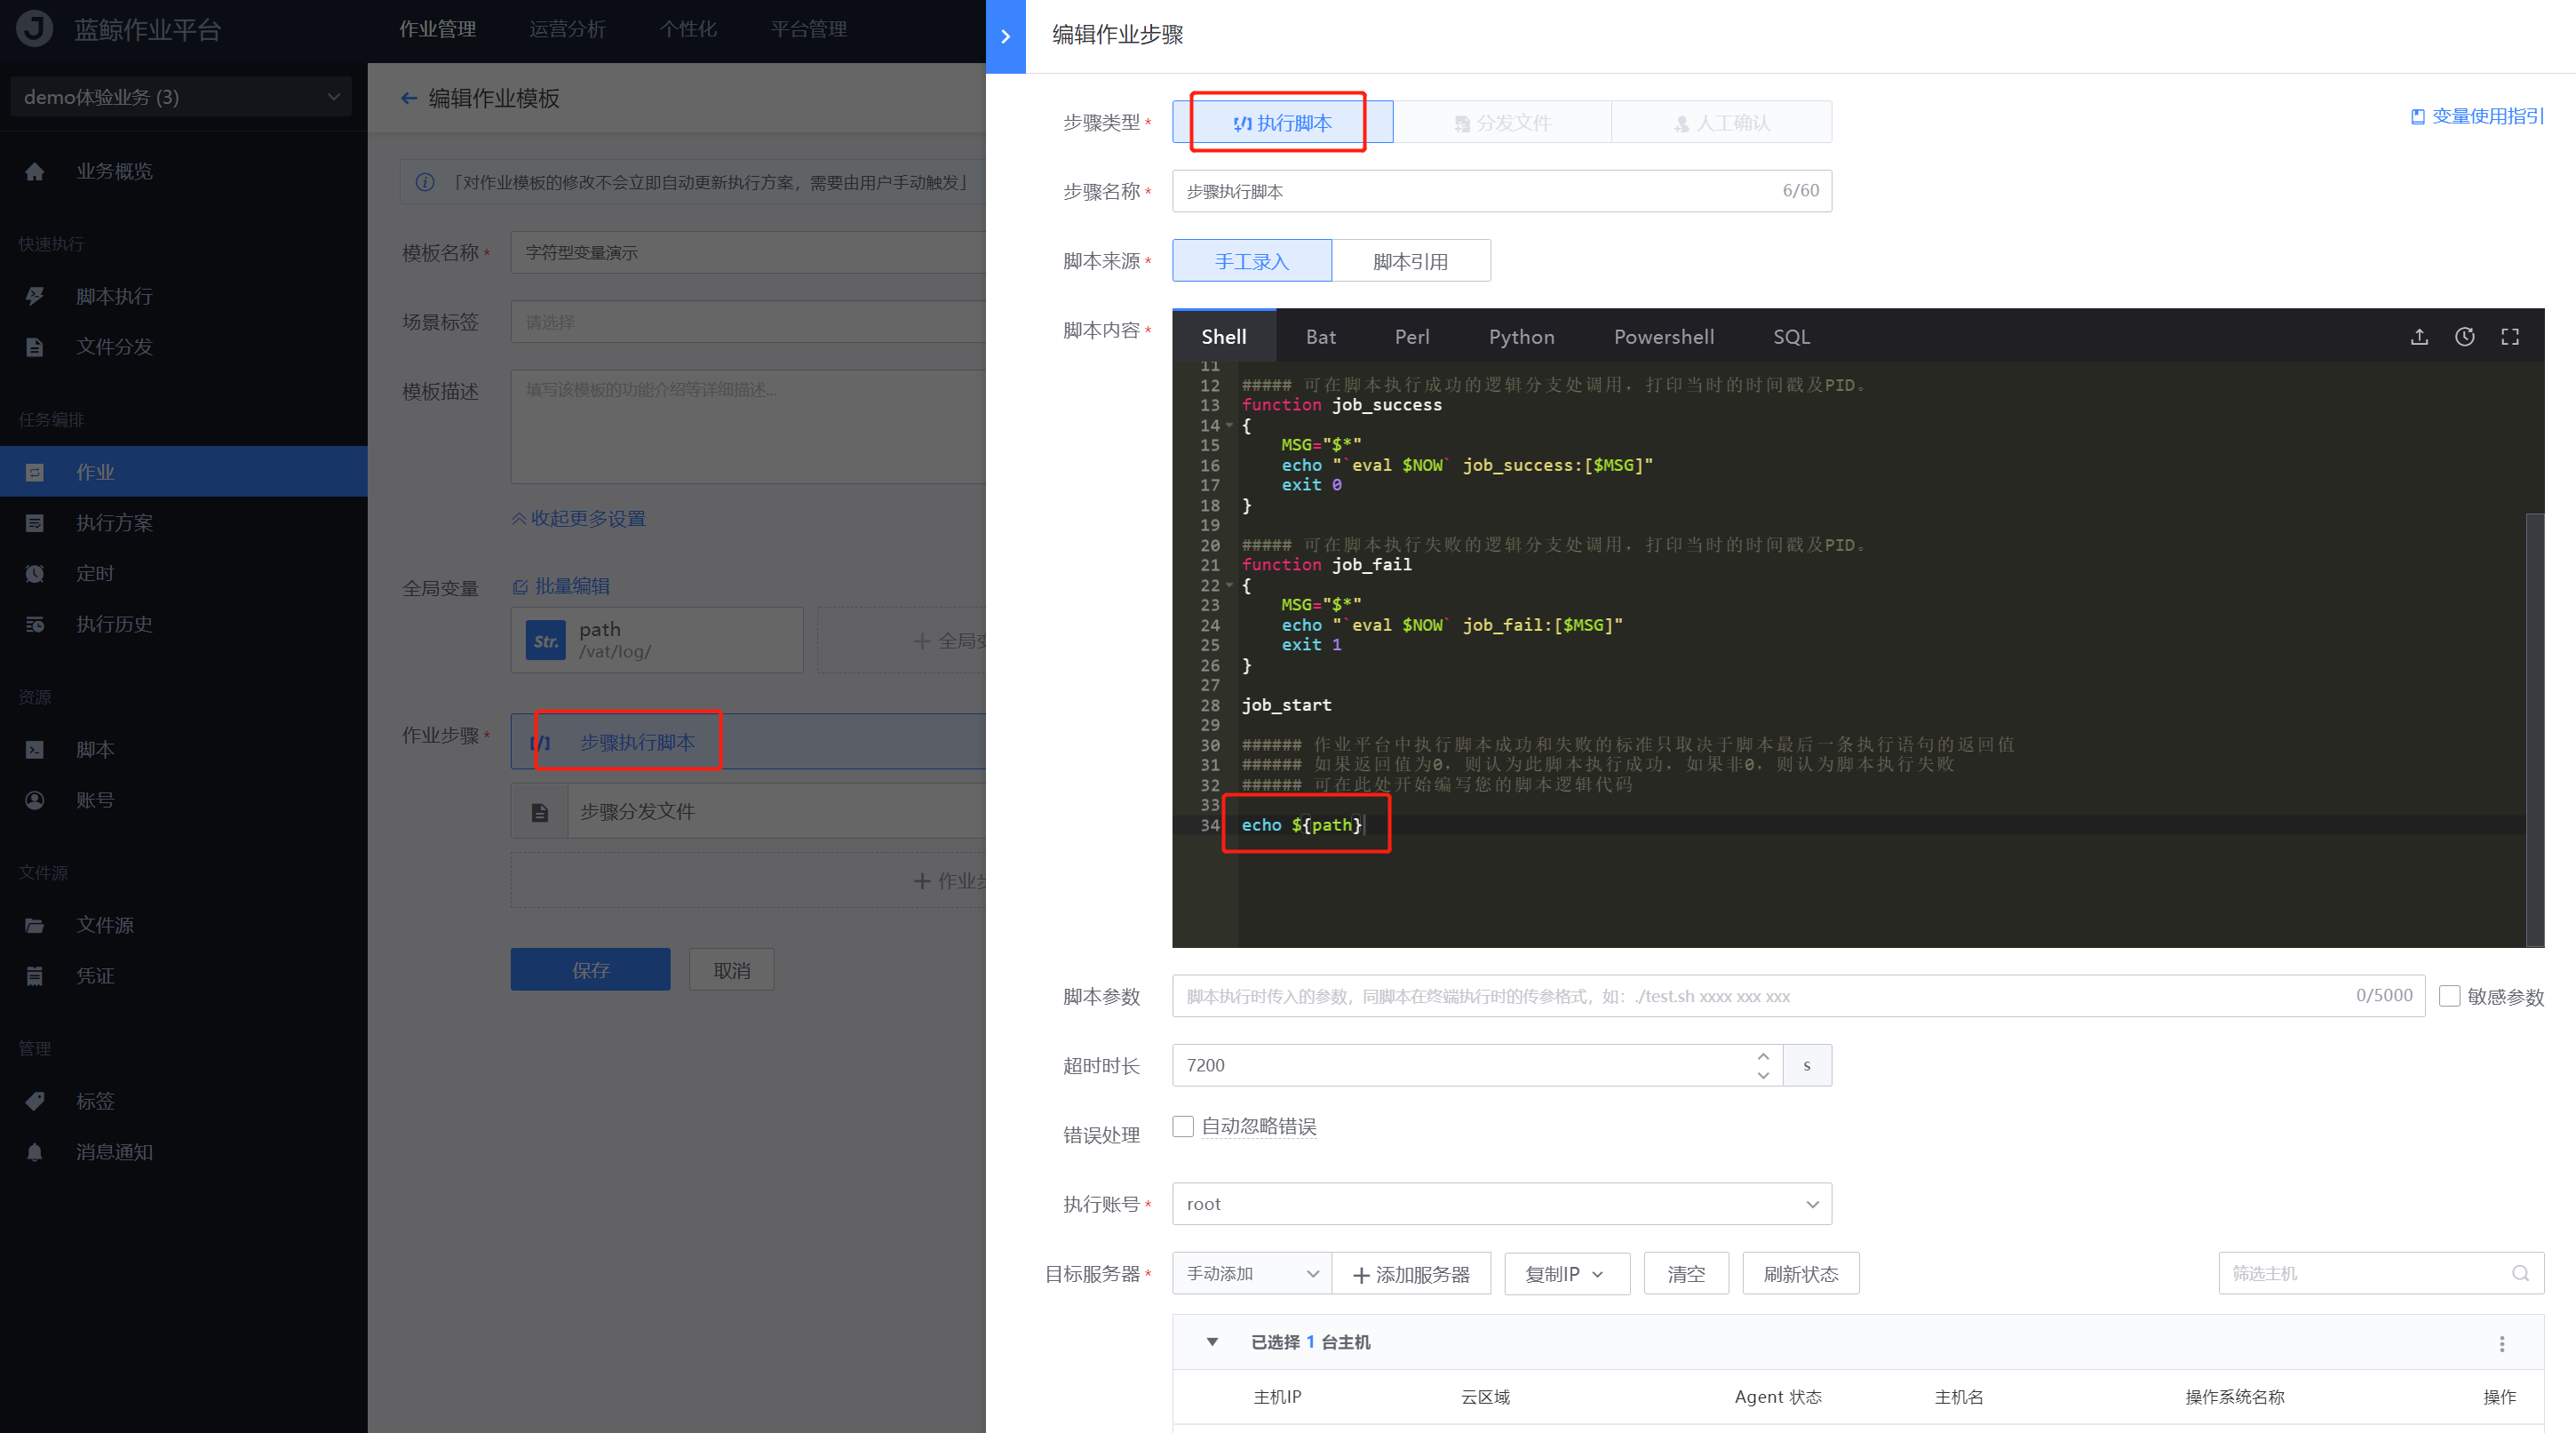Switch to the Python language tab

(1521, 337)
